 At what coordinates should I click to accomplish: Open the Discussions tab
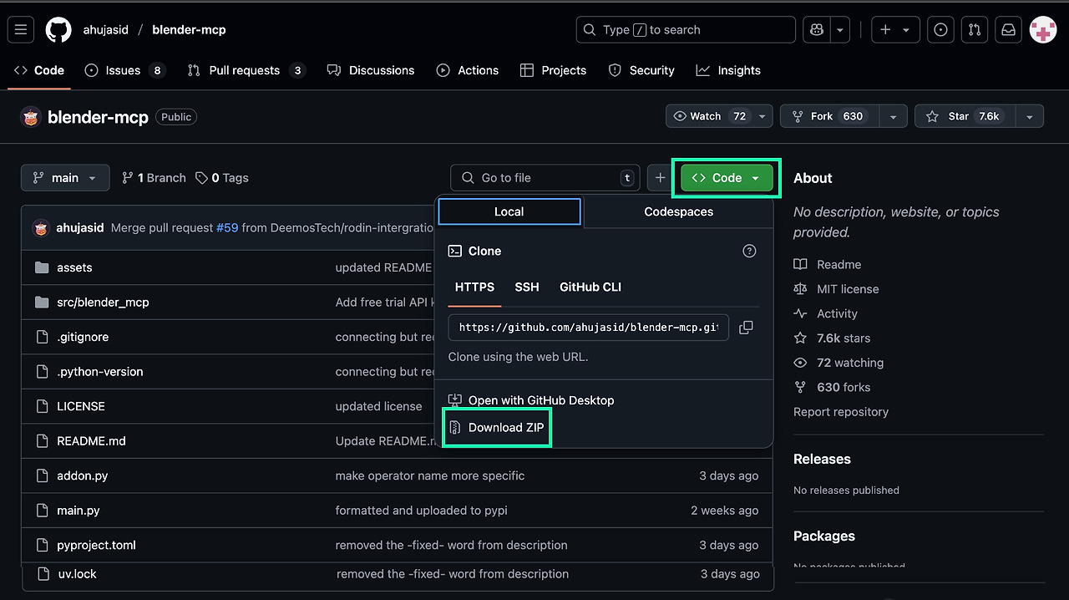pyautogui.click(x=371, y=70)
